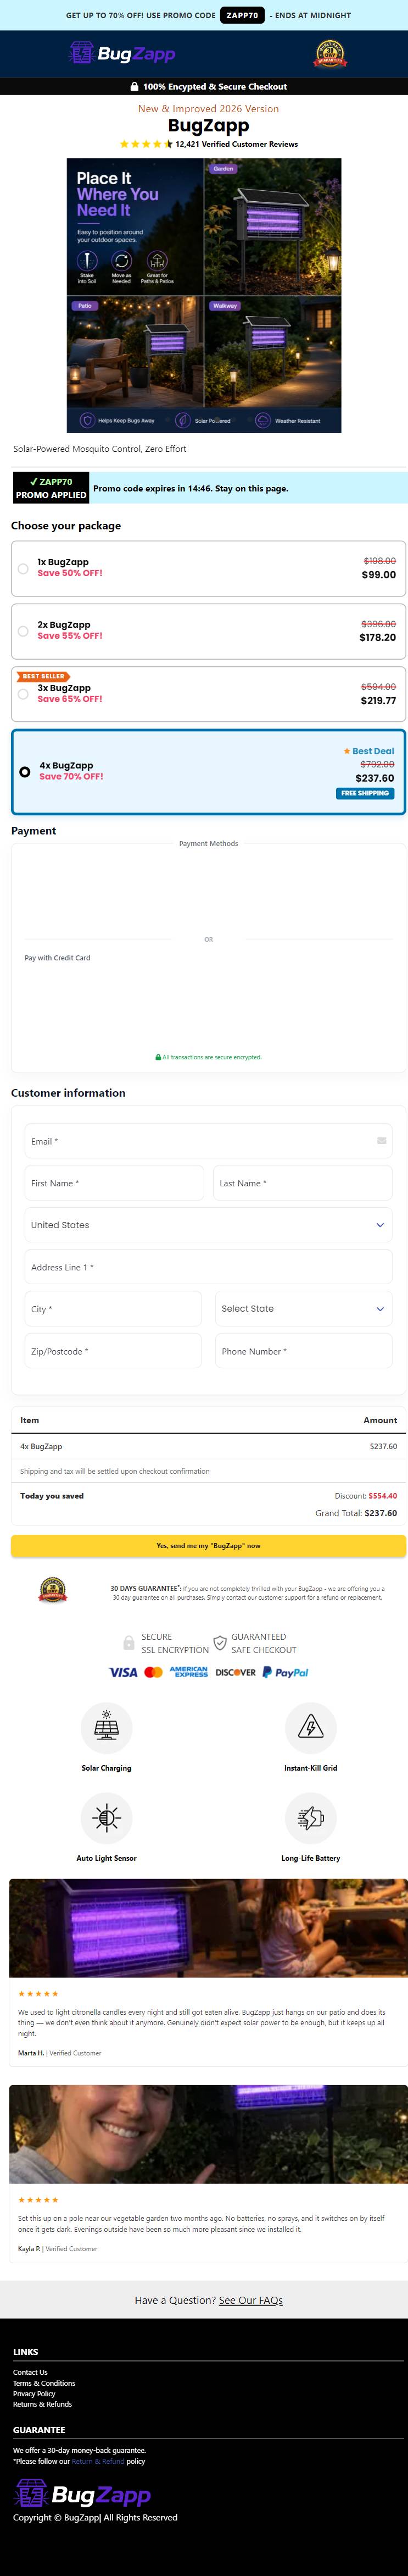Viewport: 408px width, 2576px height.
Task: Select the 2x BugZapp package option
Action: (208, 631)
